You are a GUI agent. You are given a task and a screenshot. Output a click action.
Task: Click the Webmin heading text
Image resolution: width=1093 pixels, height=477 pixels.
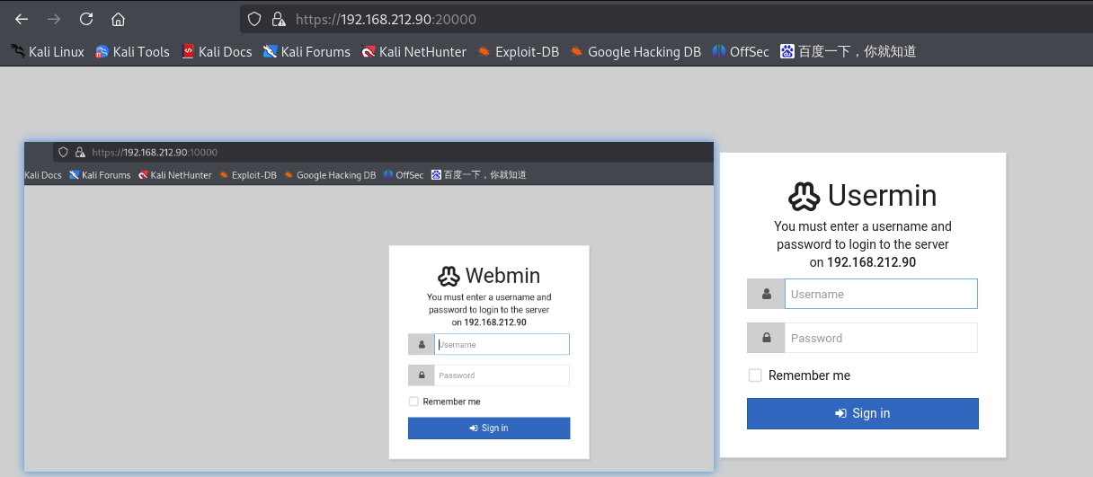point(502,276)
